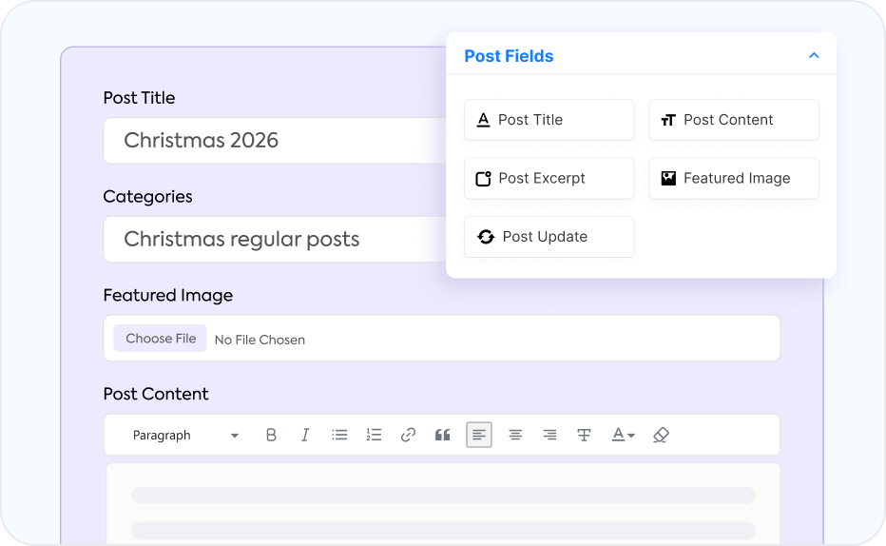Collapse the Post Fields panel
This screenshot has width=886, height=546.
[814, 56]
